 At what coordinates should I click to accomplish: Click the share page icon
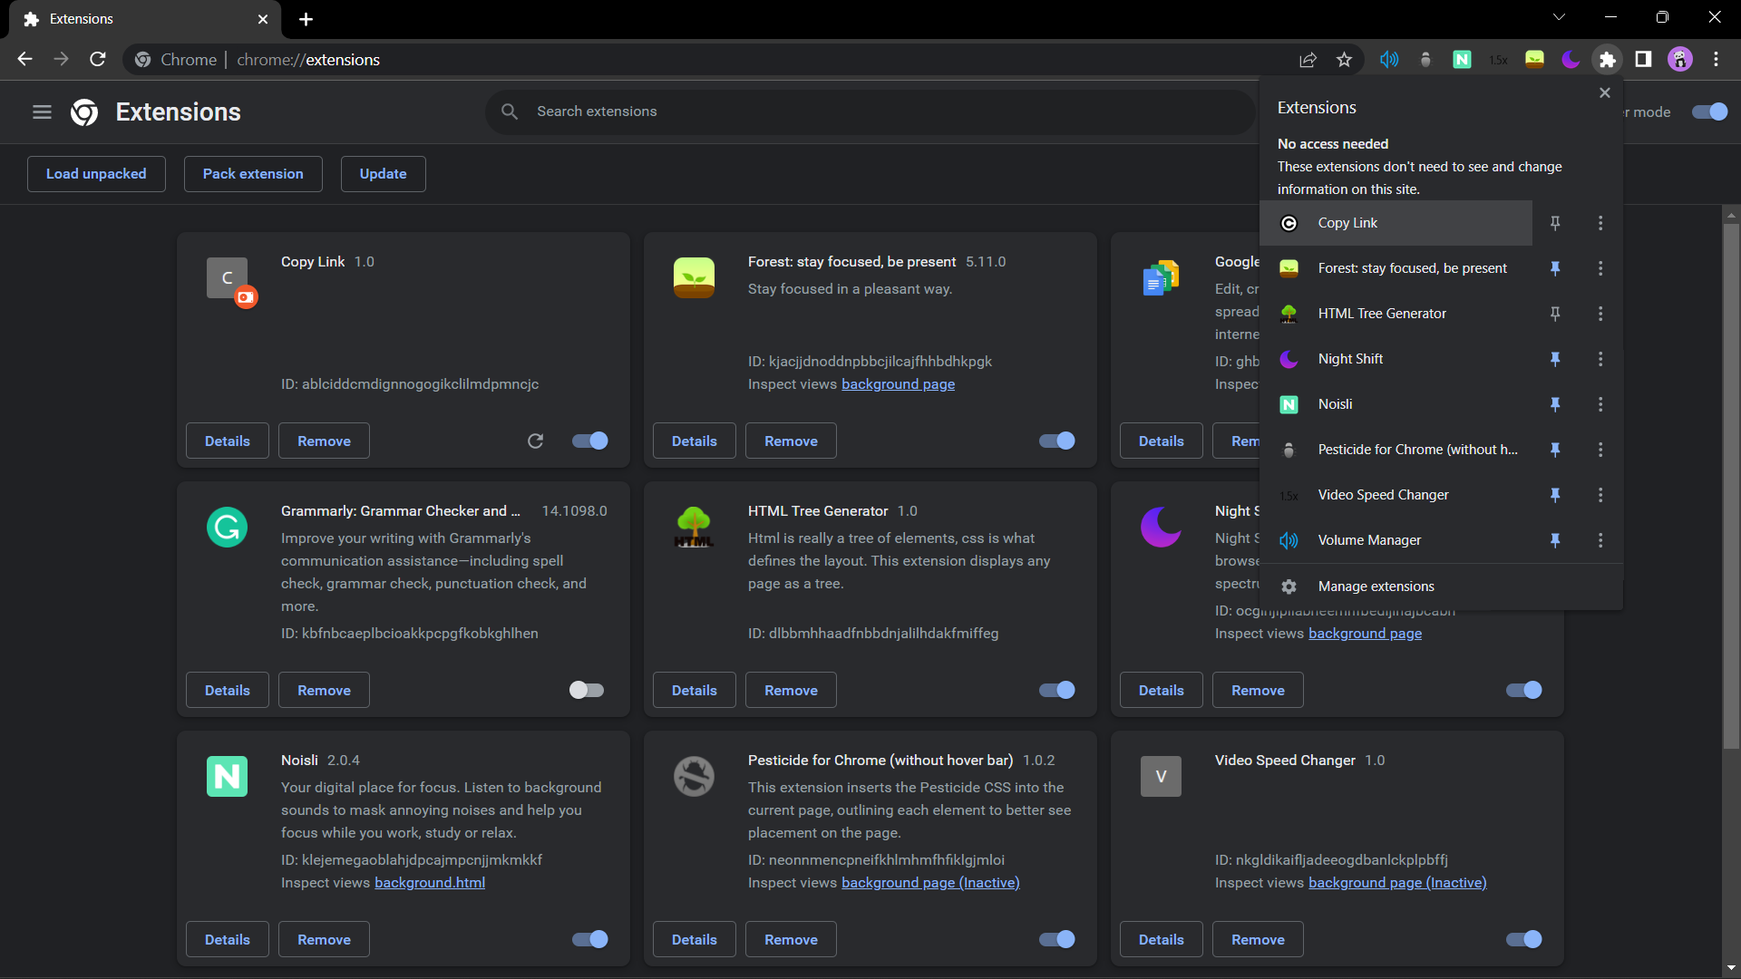point(1308,60)
